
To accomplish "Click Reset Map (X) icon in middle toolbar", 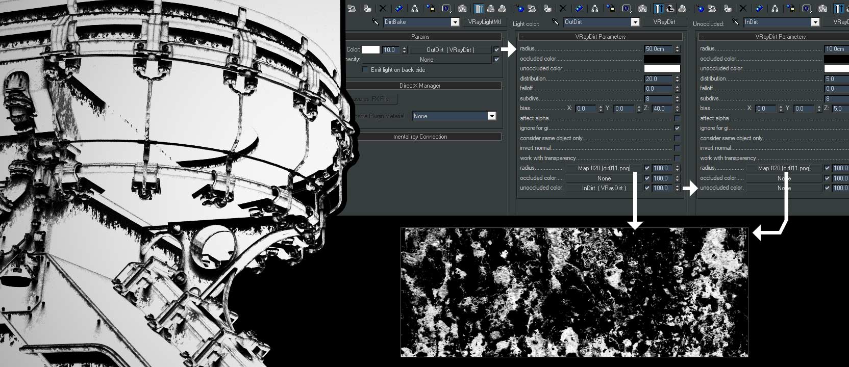I will click(563, 9).
